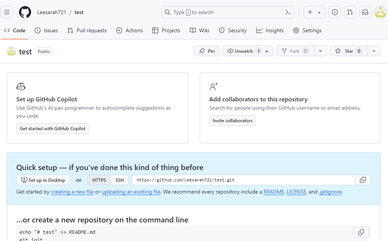Viewport: 388px width, 241px height.
Task: Go to the GitHub homepage logo
Action: 25,12
